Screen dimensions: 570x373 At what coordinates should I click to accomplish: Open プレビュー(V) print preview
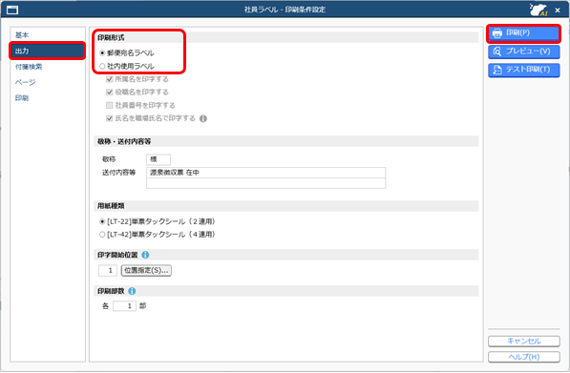coord(524,52)
